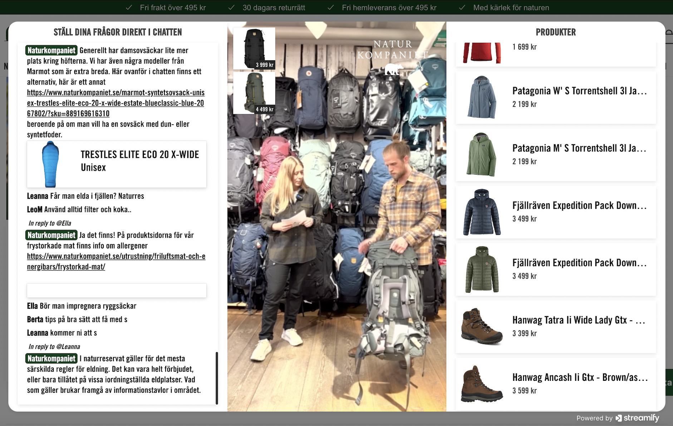Open the navy Fjällräven Expedition Pack Down product
This screenshot has width=673, height=426.
(x=556, y=212)
